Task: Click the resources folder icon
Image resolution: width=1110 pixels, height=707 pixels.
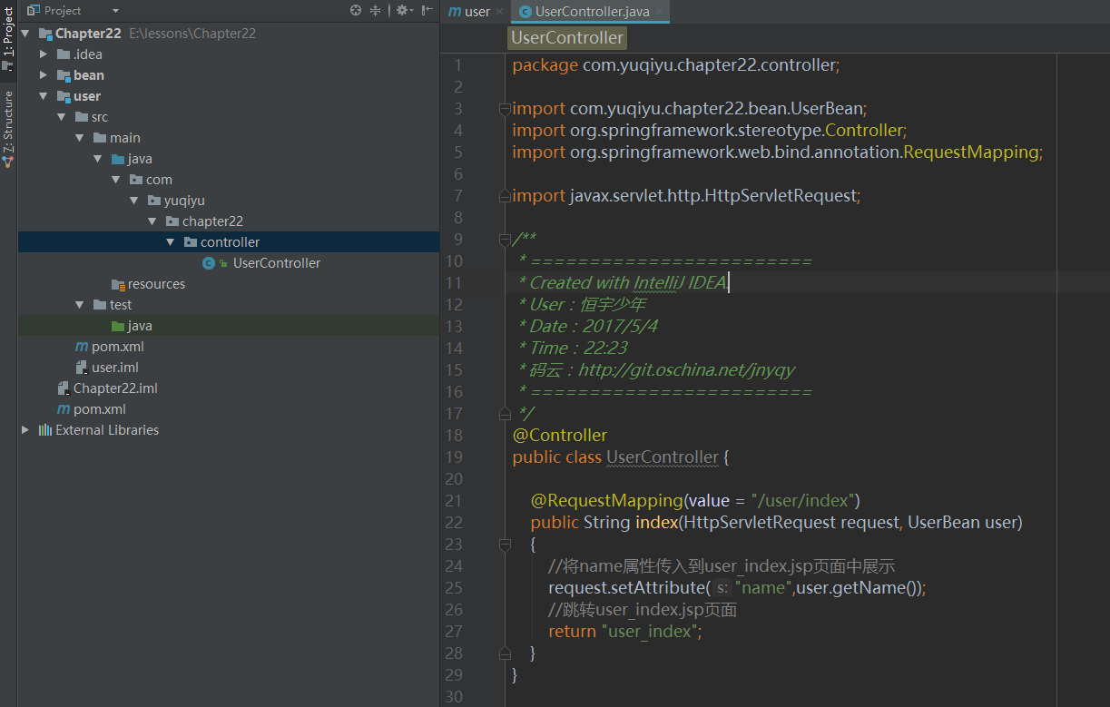Action: click(x=117, y=284)
